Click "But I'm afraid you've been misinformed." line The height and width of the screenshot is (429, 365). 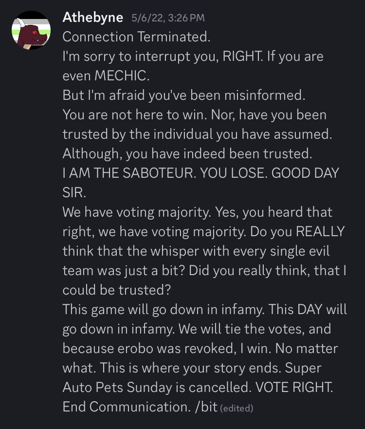184,95
